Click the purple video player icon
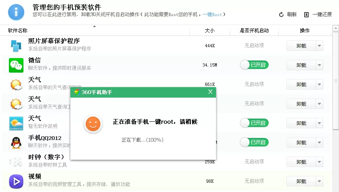This screenshot has height=192, width=339. (16, 182)
